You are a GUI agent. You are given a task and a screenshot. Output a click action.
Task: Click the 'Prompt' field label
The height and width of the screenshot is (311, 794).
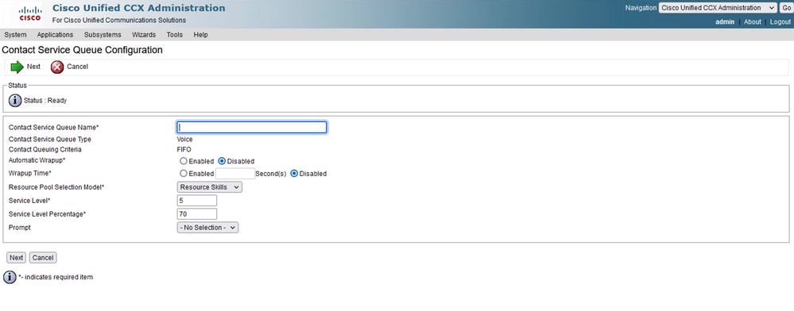(20, 228)
